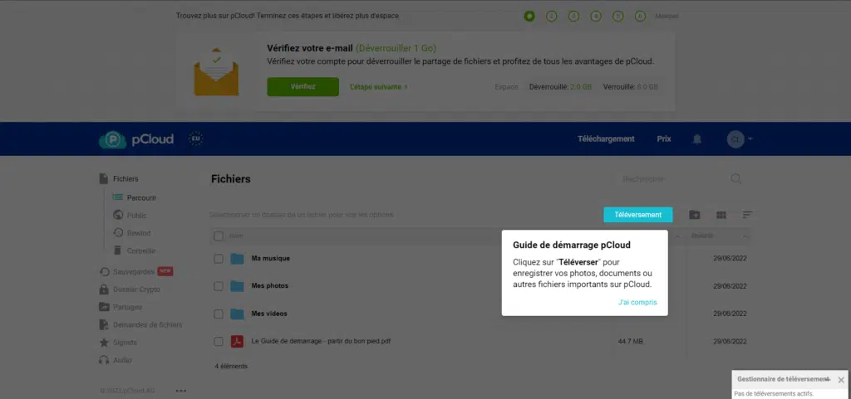This screenshot has height=399, width=851.
Task: Sort by the Nom column header
Action: click(236, 236)
